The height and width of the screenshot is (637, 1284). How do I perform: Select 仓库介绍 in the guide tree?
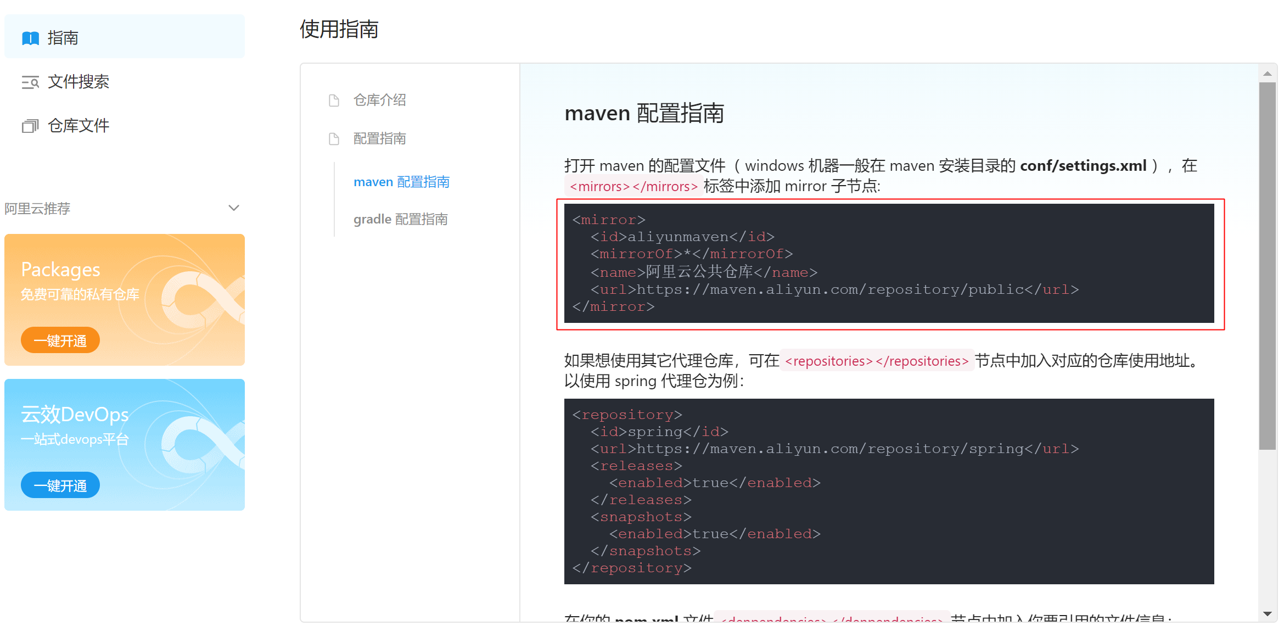click(x=379, y=100)
